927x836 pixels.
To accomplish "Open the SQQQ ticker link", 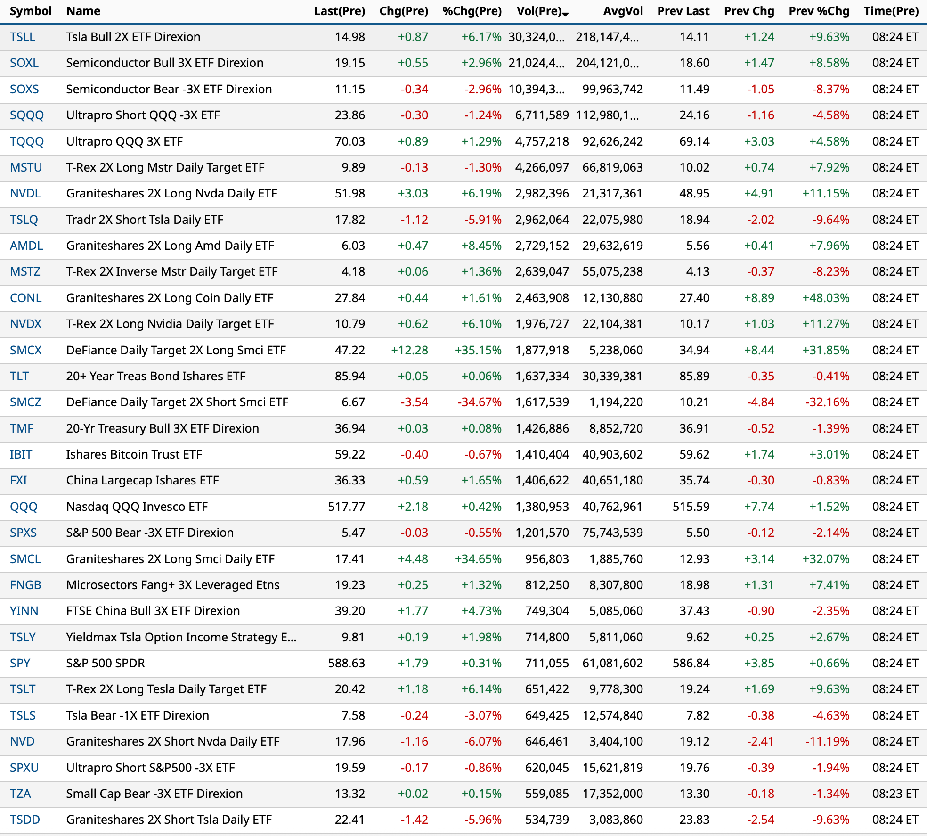I will coord(27,115).
